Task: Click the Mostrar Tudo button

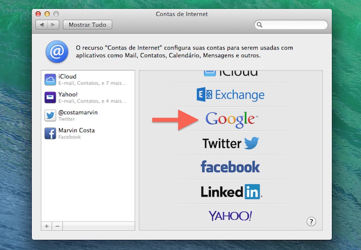Action: (87, 25)
